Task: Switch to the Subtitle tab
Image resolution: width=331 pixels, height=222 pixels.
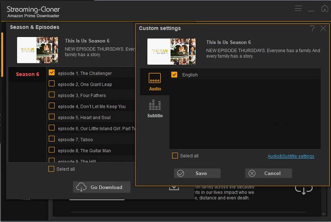Action: point(155,109)
